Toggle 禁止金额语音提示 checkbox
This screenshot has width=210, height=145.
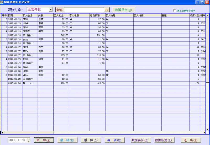[x=175, y=11]
